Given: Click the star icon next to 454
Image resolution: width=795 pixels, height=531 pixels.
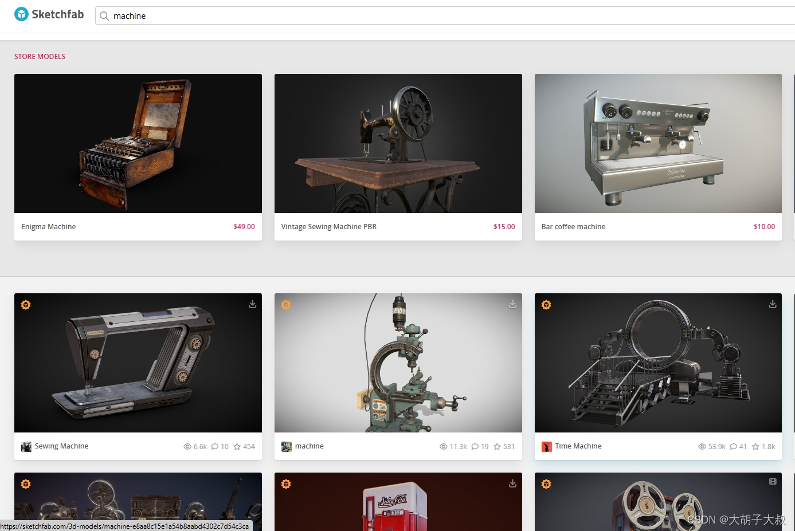Looking at the screenshot, I should click(x=237, y=447).
